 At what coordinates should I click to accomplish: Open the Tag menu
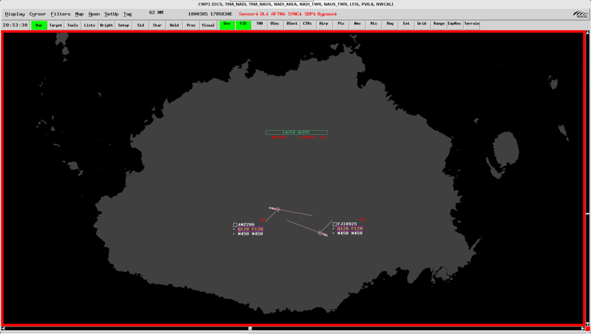click(127, 14)
